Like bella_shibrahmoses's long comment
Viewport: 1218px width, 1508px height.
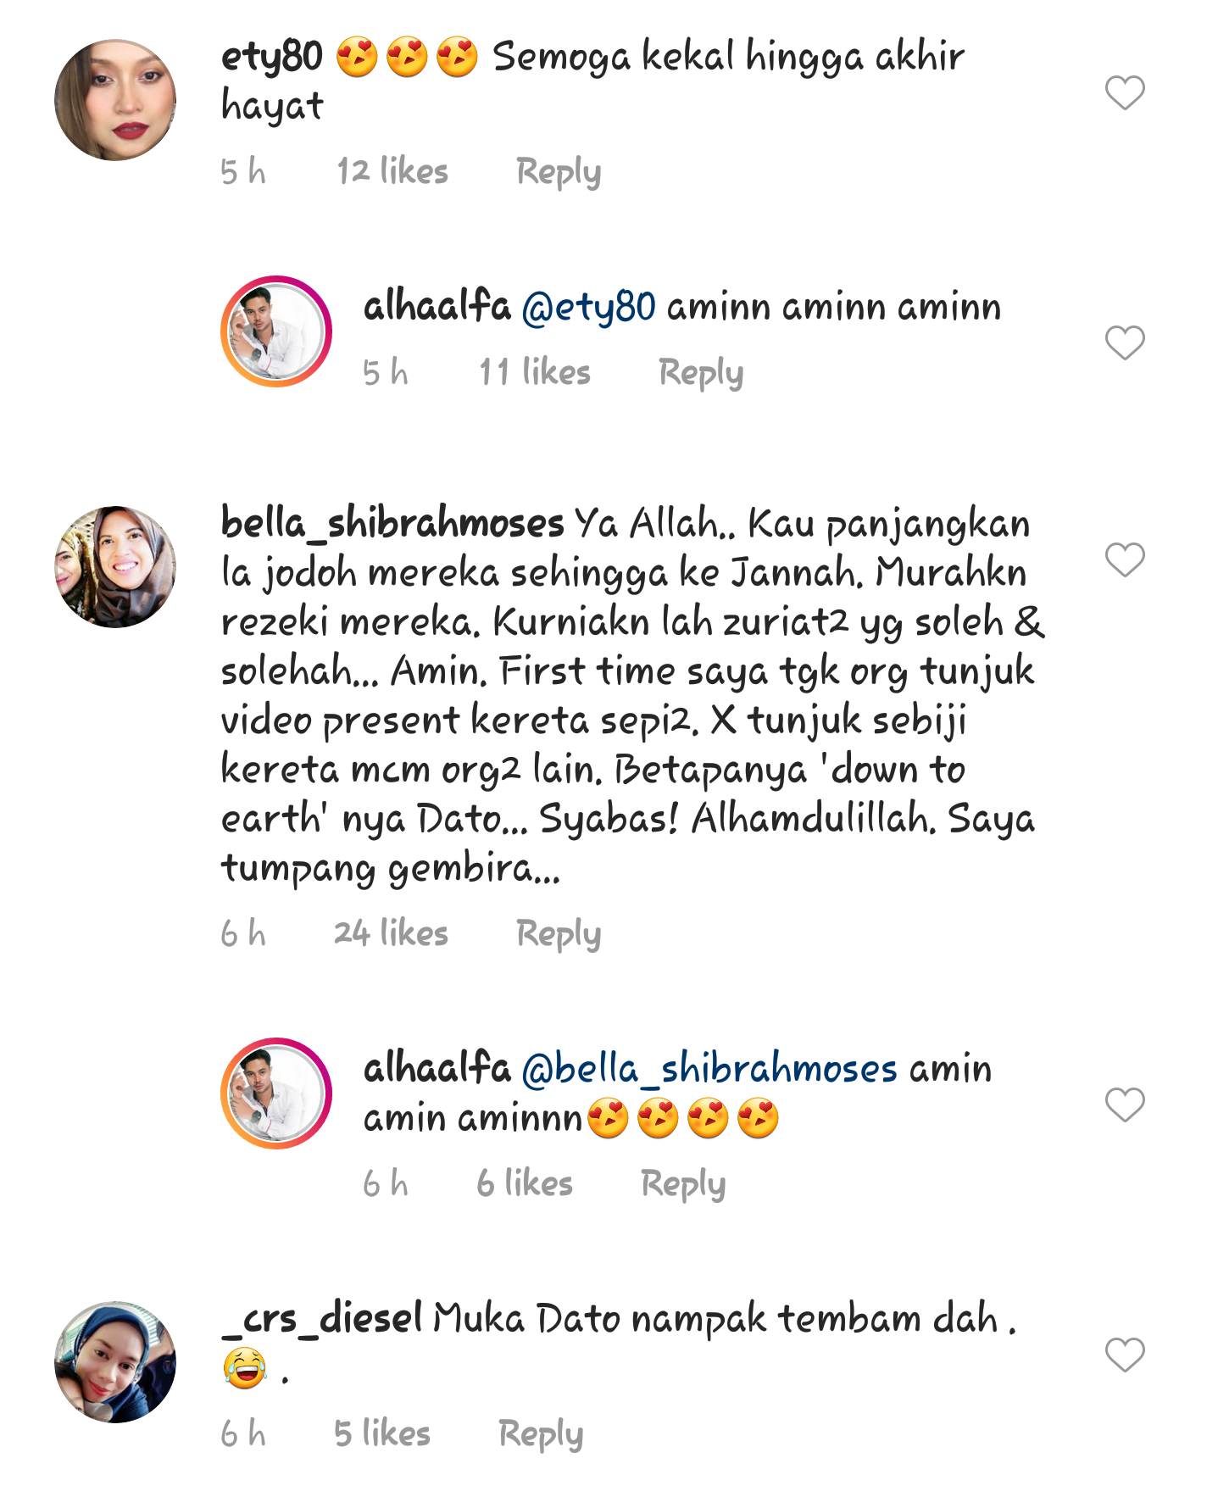click(1125, 559)
